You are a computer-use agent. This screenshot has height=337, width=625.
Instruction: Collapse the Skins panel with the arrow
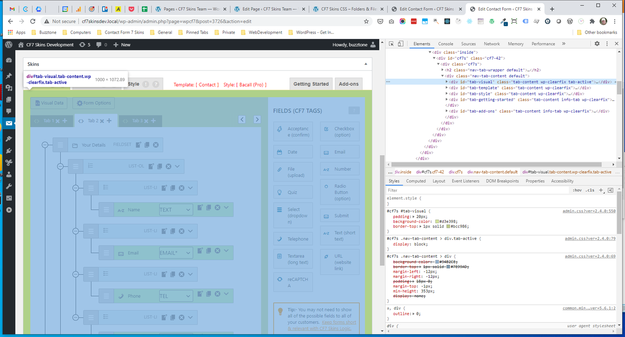366,64
